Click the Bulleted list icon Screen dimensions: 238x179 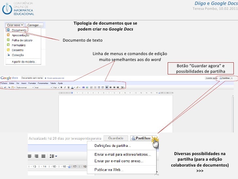[x=95, y=87]
